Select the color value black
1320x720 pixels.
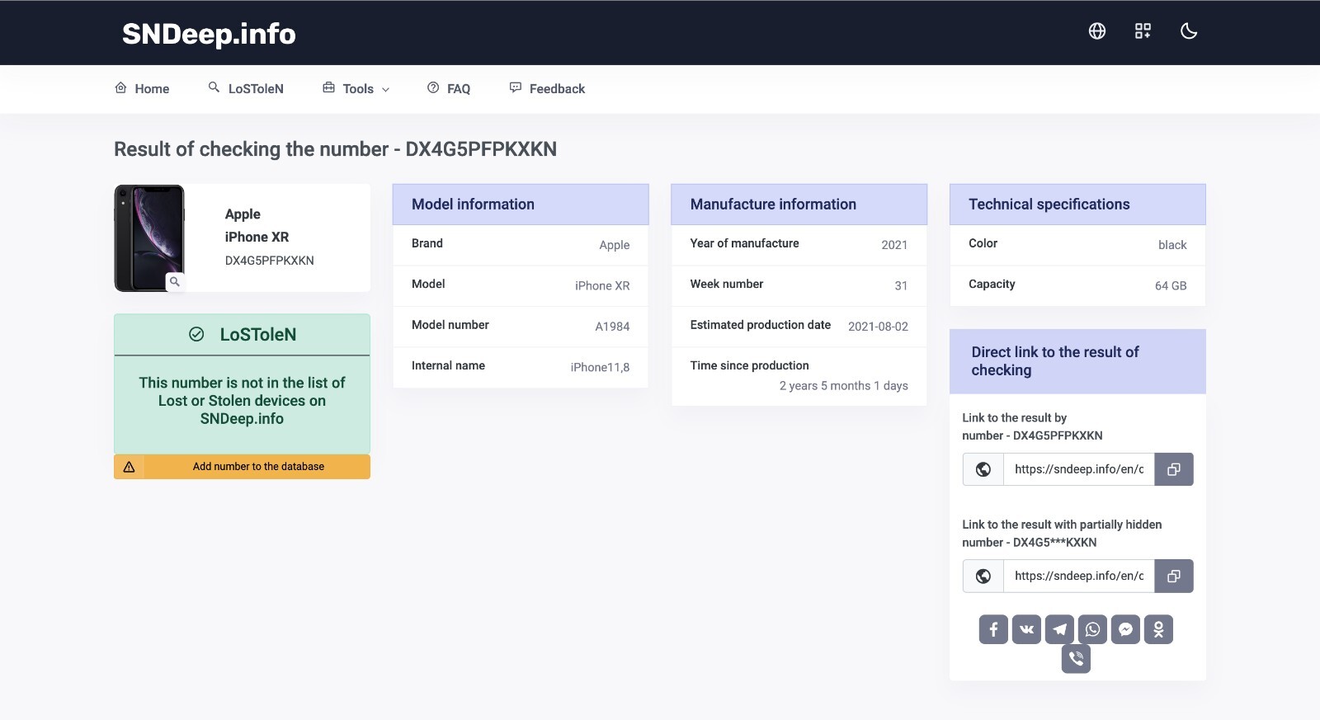coord(1172,245)
